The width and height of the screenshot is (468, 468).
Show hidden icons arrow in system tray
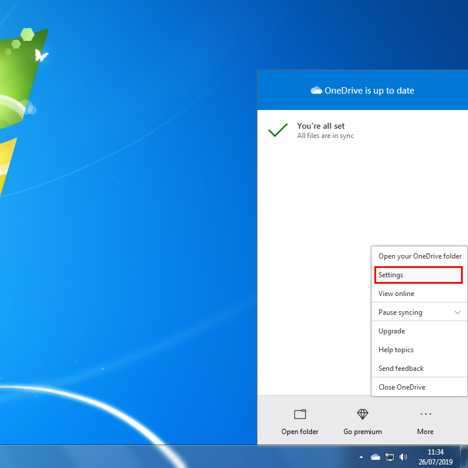click(361, 457)
